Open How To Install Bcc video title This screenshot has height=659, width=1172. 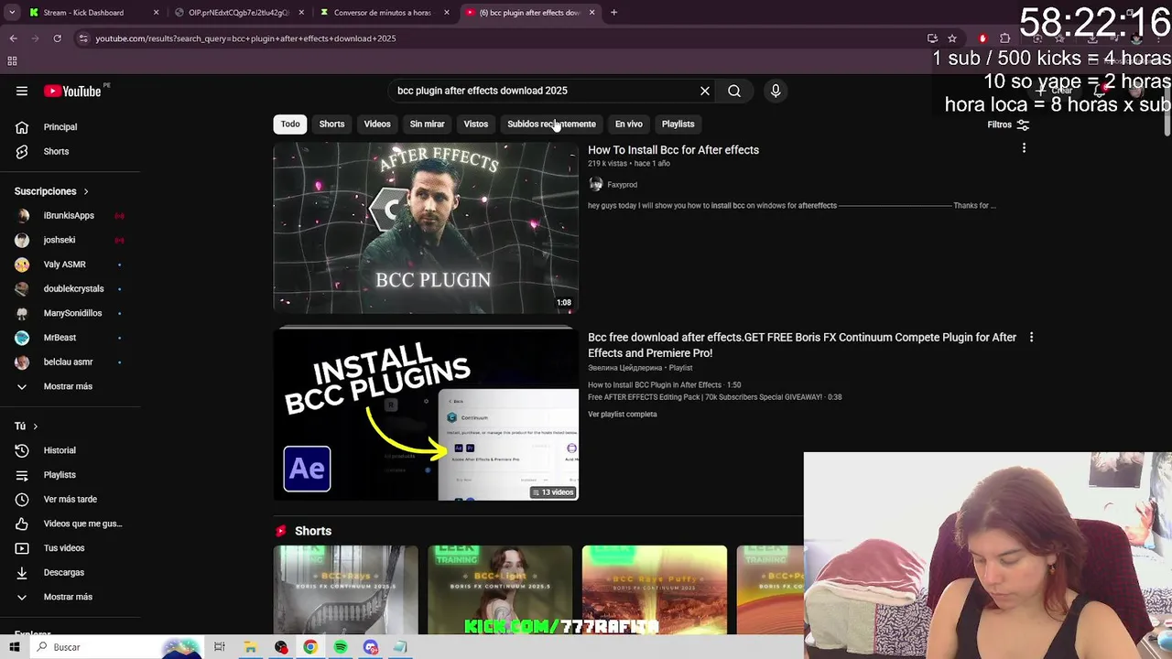click(673, 150)
